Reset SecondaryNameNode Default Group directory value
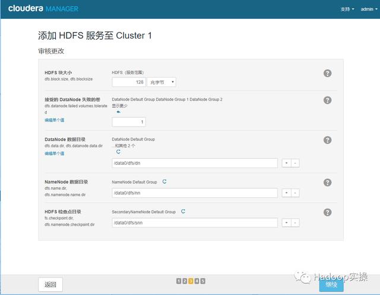This screenshot has height=295, width=380. point(183,211)
